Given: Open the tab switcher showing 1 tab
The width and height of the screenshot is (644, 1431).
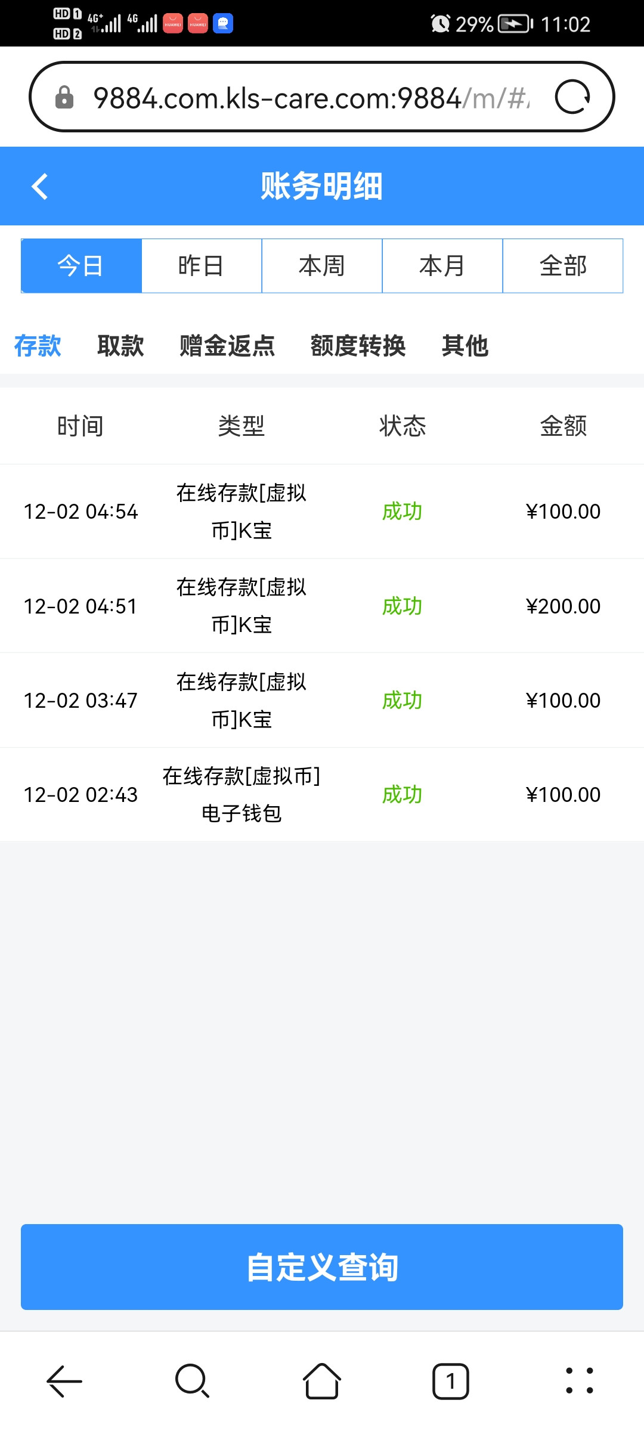Looking at the screenshot, I should pos(450,1381).
